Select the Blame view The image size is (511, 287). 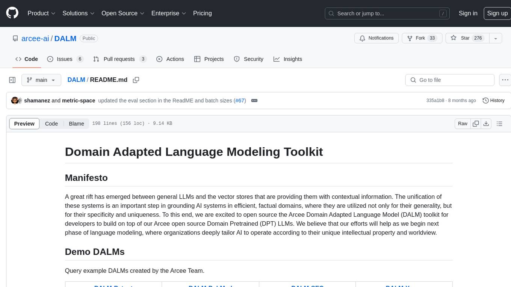(x=76, y=124)
